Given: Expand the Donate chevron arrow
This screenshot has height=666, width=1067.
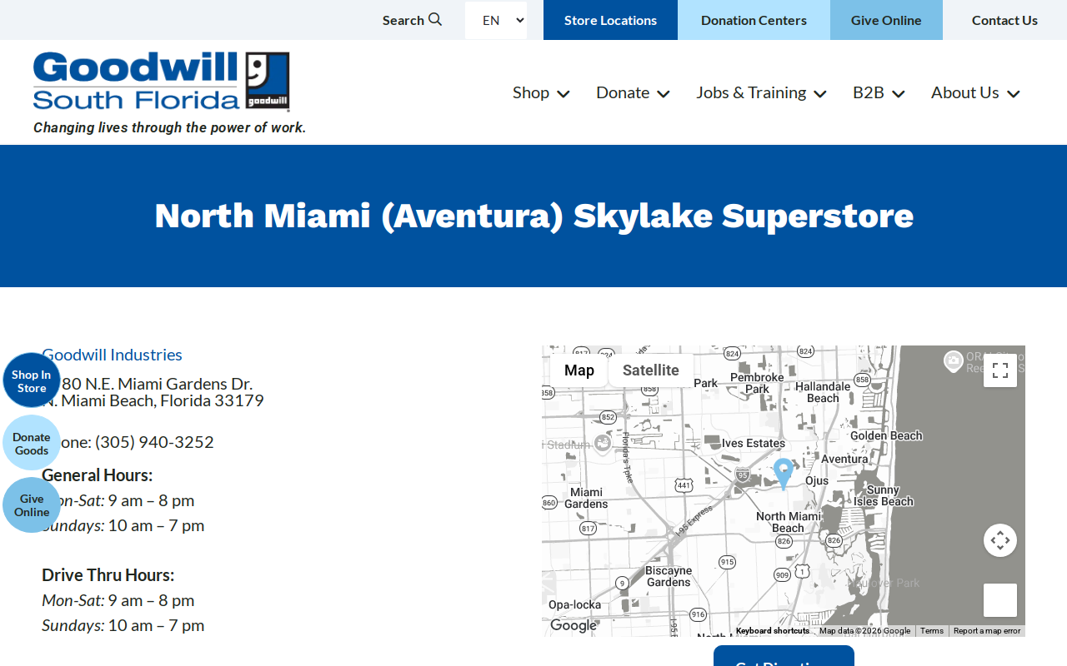Looking at the screenshot, I should point(664,94).
